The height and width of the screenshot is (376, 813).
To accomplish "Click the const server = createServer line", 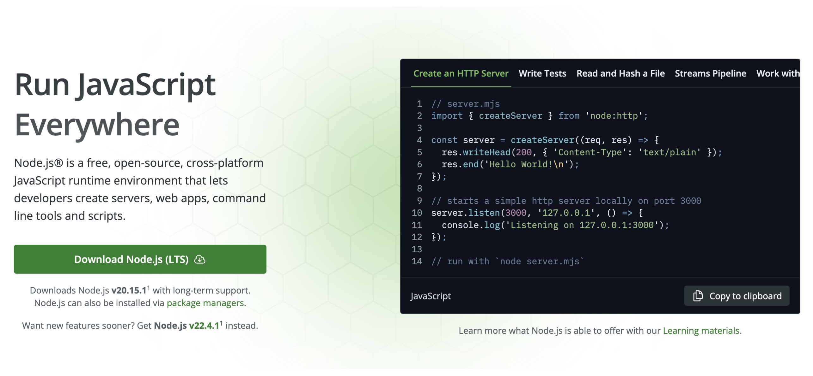I will pos(545,140).
